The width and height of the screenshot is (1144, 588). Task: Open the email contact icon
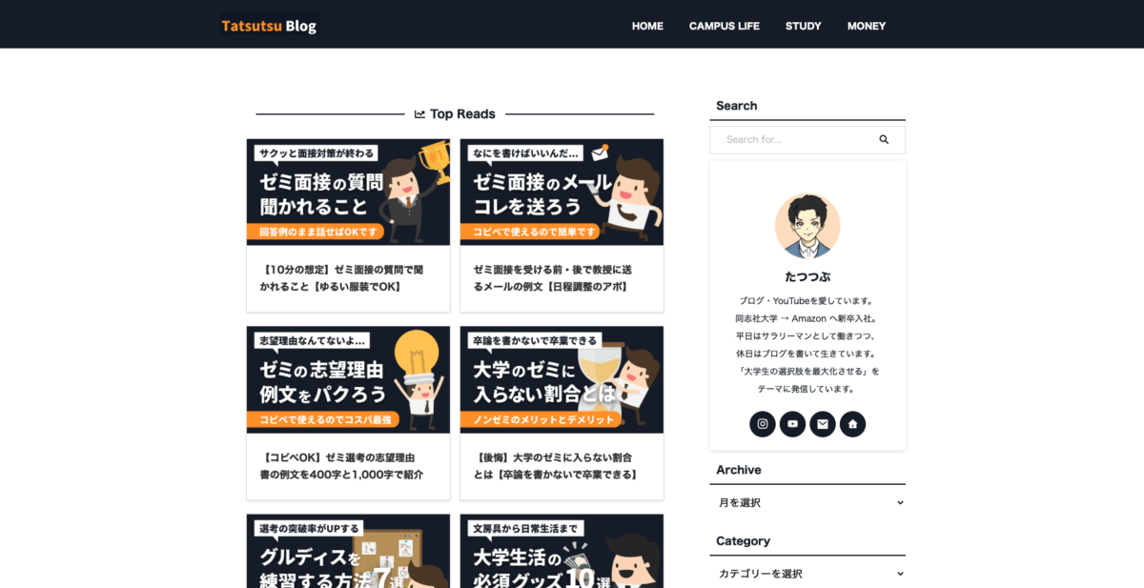[x=823, y=423]
